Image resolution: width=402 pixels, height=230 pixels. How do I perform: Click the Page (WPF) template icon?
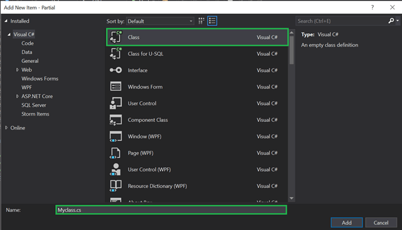(115, 153)
